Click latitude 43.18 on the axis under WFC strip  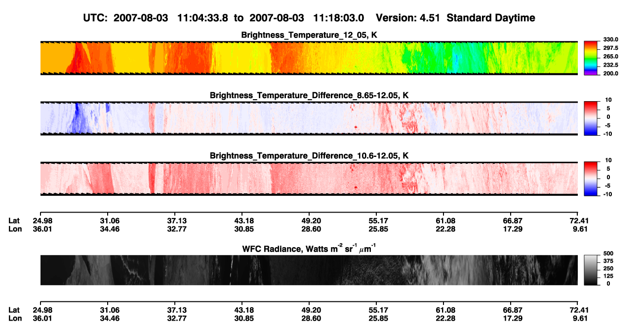[x=242, y=310]
